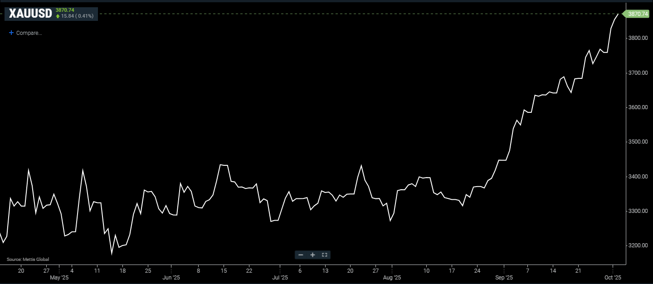The height and width of the screenshot is (284, 653).
Task: Open the Compare... symbol field
Action: click(29, 33)
